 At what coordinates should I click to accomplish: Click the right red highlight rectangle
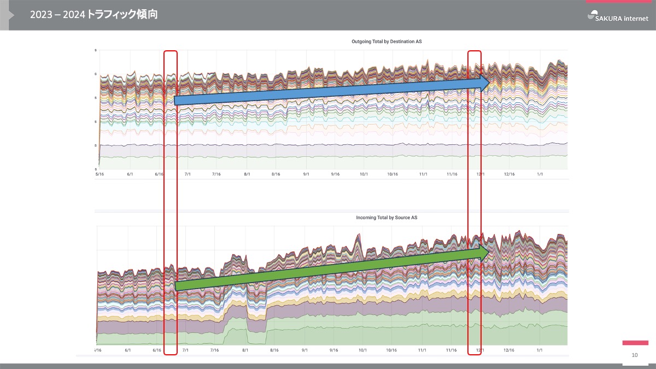click(475, 202)
